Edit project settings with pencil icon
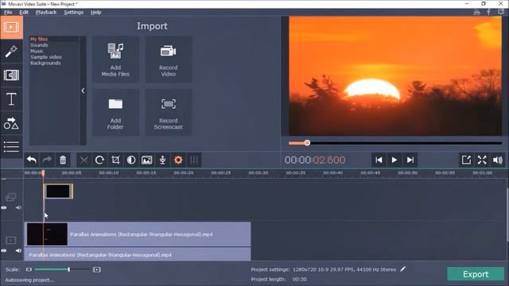This screenshot has height=286, width=509. [403, 269]
